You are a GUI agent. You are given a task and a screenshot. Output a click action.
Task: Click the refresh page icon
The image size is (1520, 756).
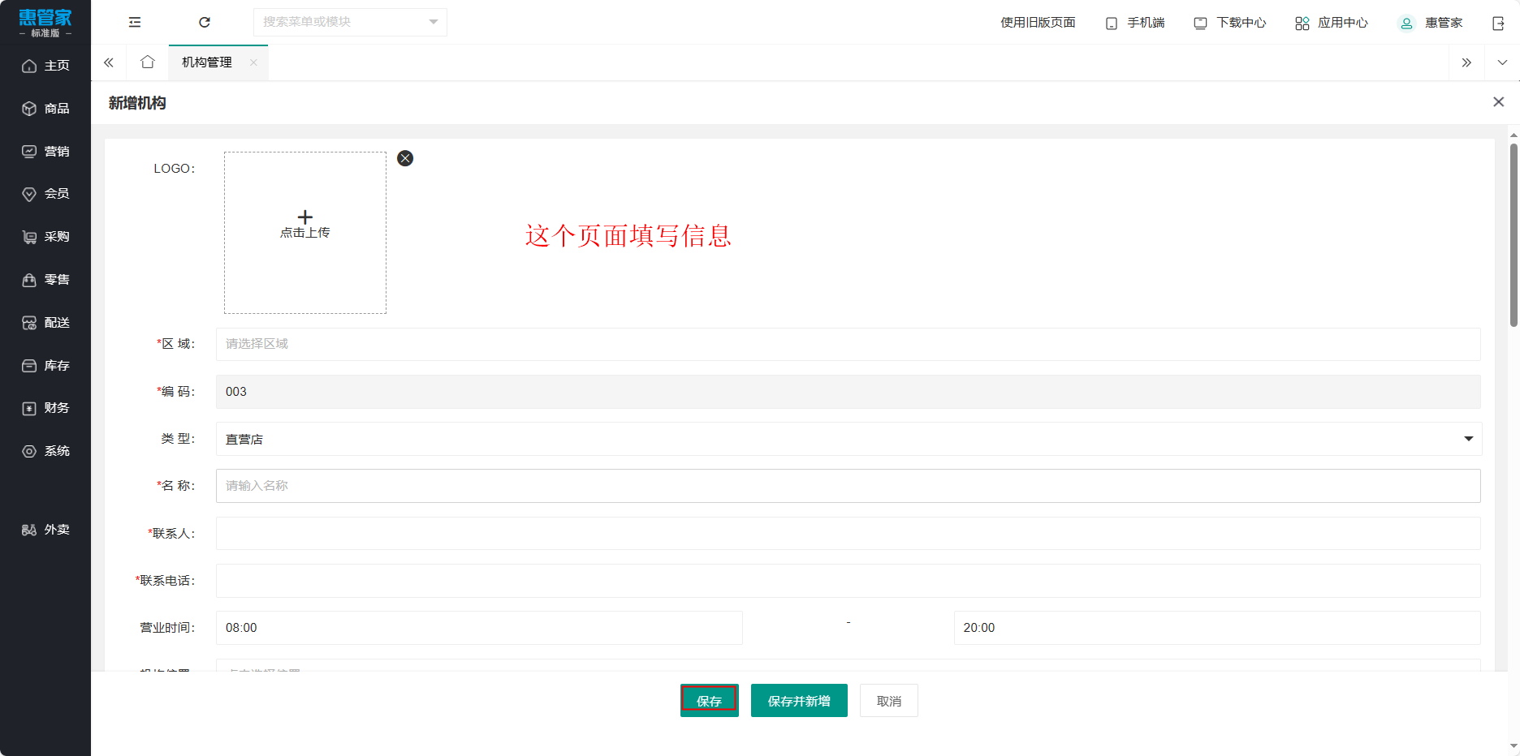tap(205, 22)
